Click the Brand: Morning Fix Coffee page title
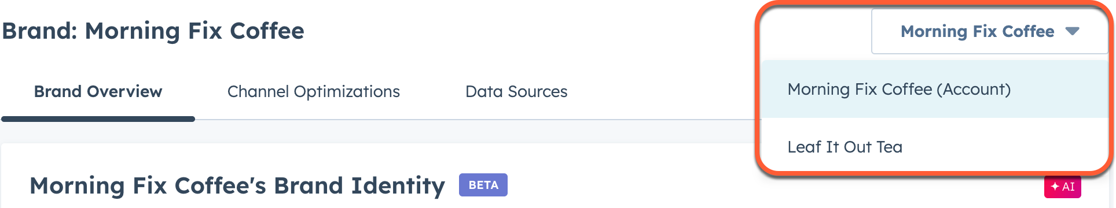This screenshot has width=1116, height=208. click(153, 31)
